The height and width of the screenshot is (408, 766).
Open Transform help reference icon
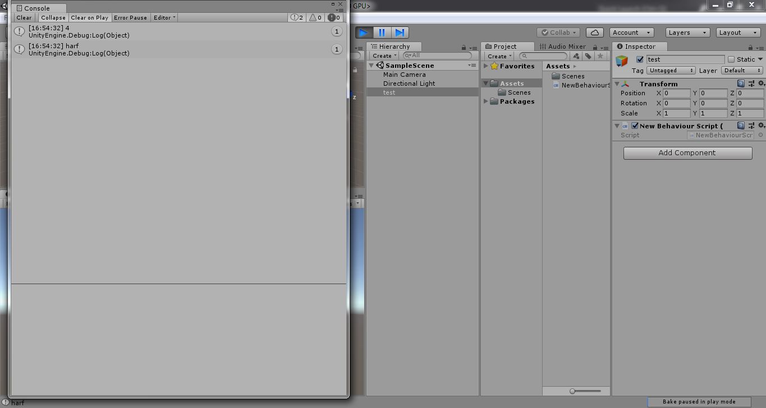coord(741,84)
